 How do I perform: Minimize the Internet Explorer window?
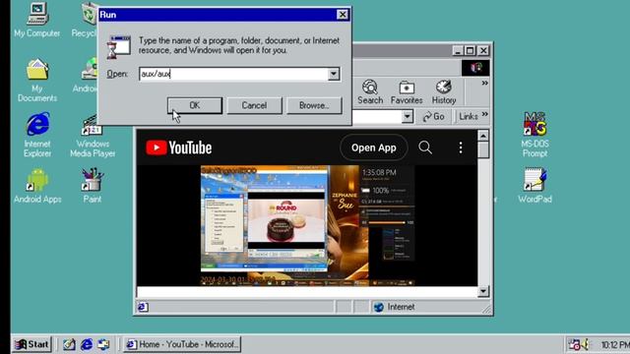(x=457, y=50)
